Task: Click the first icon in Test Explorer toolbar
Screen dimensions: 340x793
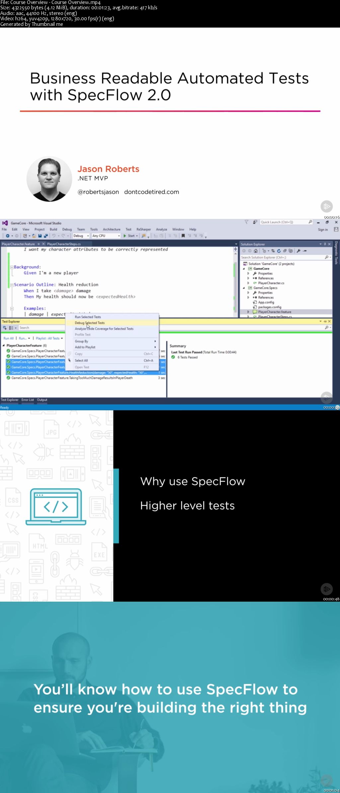Action: click(x=5, y=328)
